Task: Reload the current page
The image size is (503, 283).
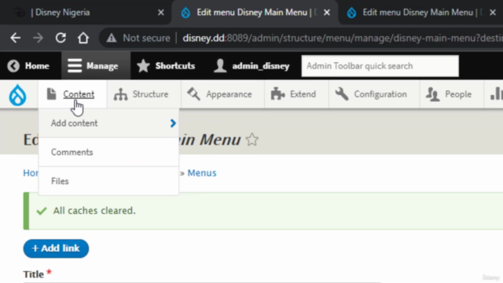Action: click(61, 39)
